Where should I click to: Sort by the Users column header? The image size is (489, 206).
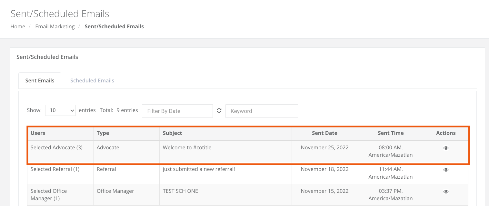[x=61, y=133]
